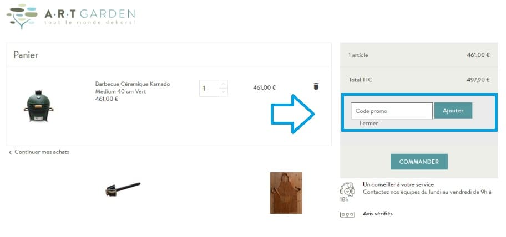506x237 pixels.
Task: Click Un conseiller à votre service heading
Action: (x=398, y=184)
